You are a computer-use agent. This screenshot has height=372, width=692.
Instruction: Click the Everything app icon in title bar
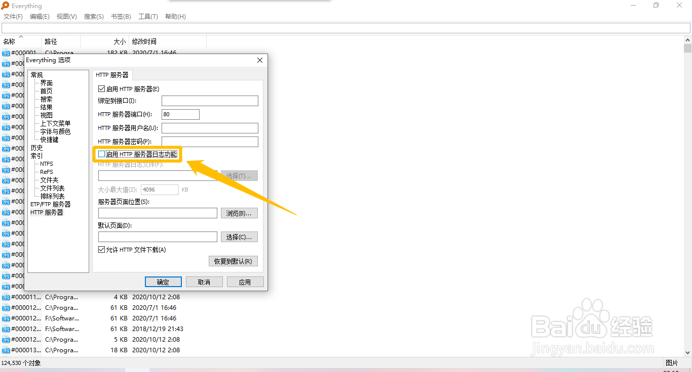[x=5, y=6]
